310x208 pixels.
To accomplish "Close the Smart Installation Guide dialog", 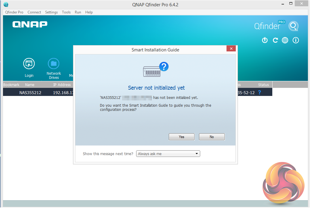I will [x=231, y=49].
